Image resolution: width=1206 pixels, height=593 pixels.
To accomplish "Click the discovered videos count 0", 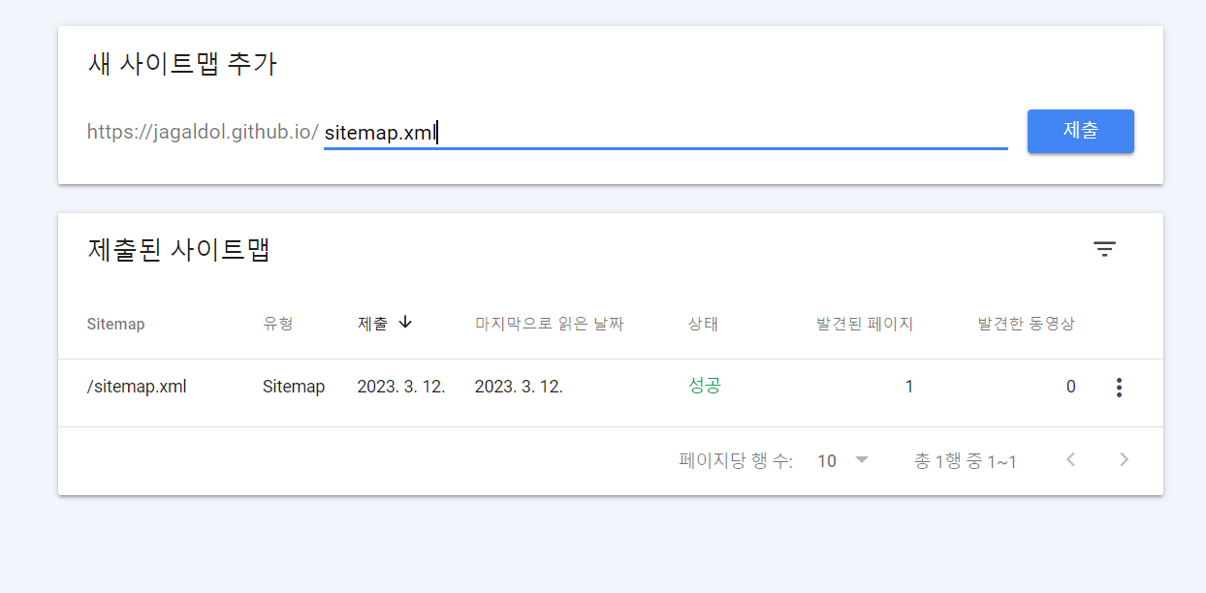I will (x=1070, y=387).
